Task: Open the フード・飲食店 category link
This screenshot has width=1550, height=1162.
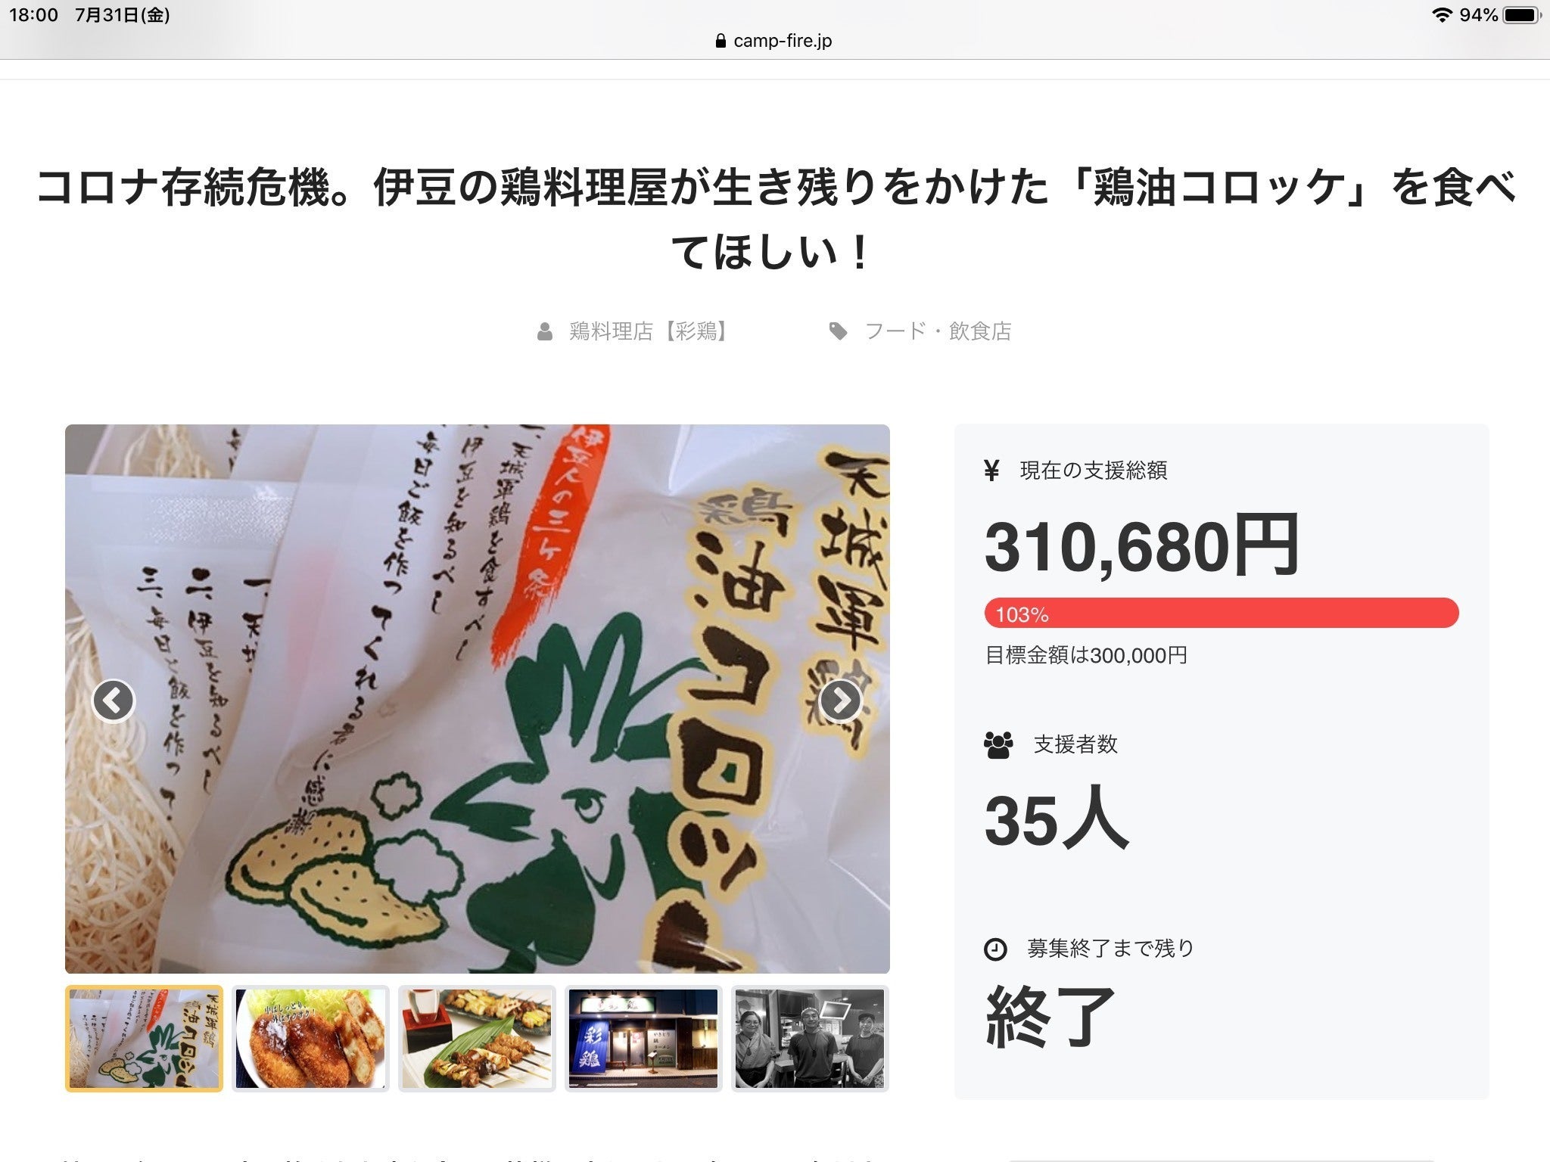Action: (x=938, y=331)
